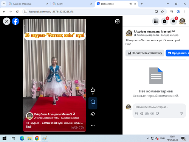Reload the page
Viewport: 189px width, 142px height.
click(x=17, y=12)
